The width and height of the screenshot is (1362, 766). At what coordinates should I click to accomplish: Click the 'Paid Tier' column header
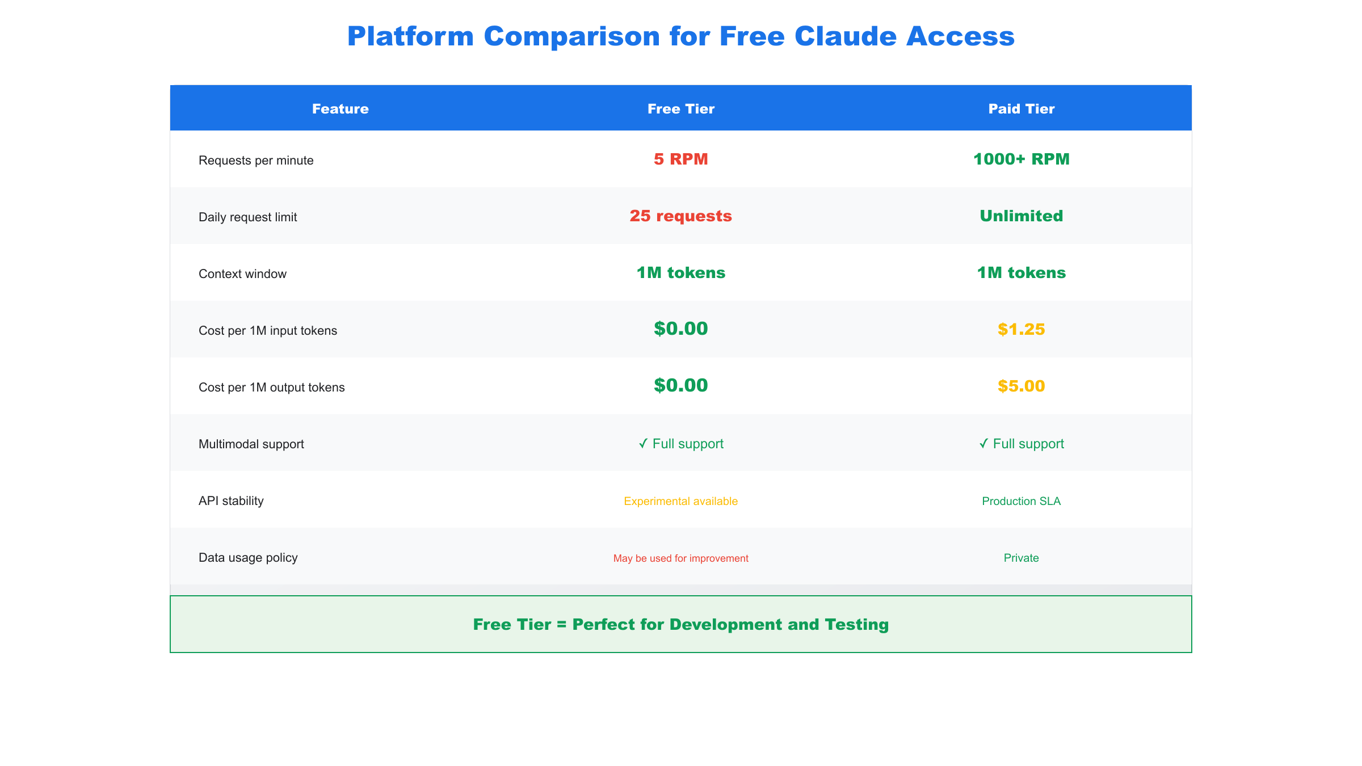(1021, 108)
